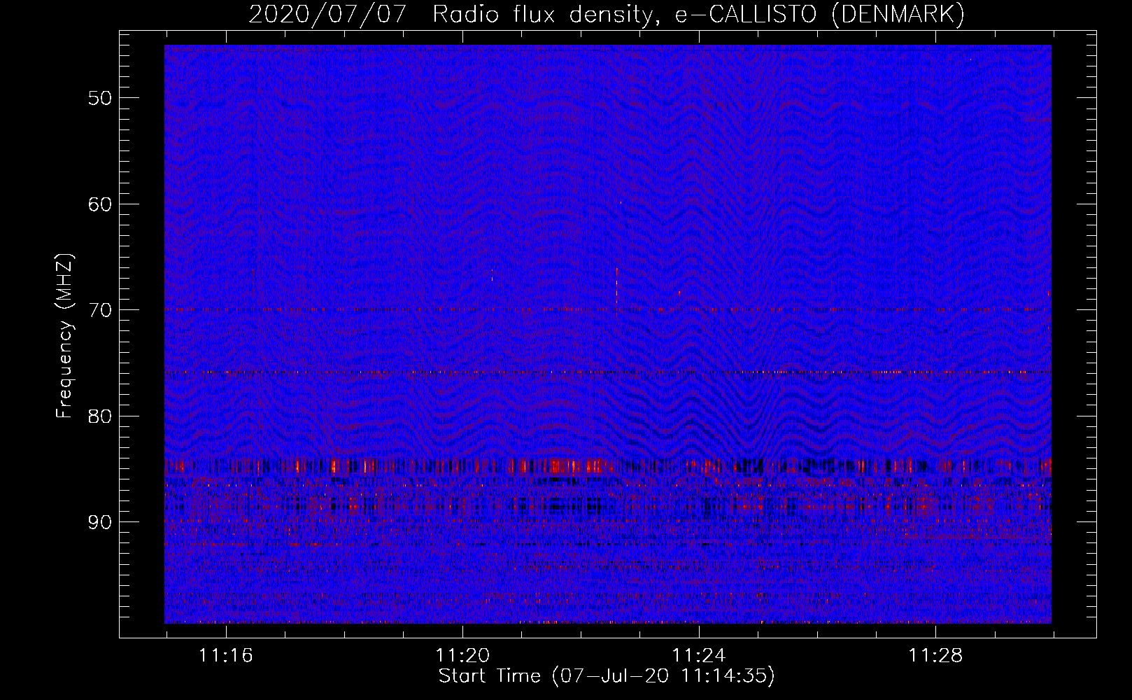Click the 50 MHz frequency tick label
The width and height of the screenshot is (1132, 700).
click(x=100, y=98)
